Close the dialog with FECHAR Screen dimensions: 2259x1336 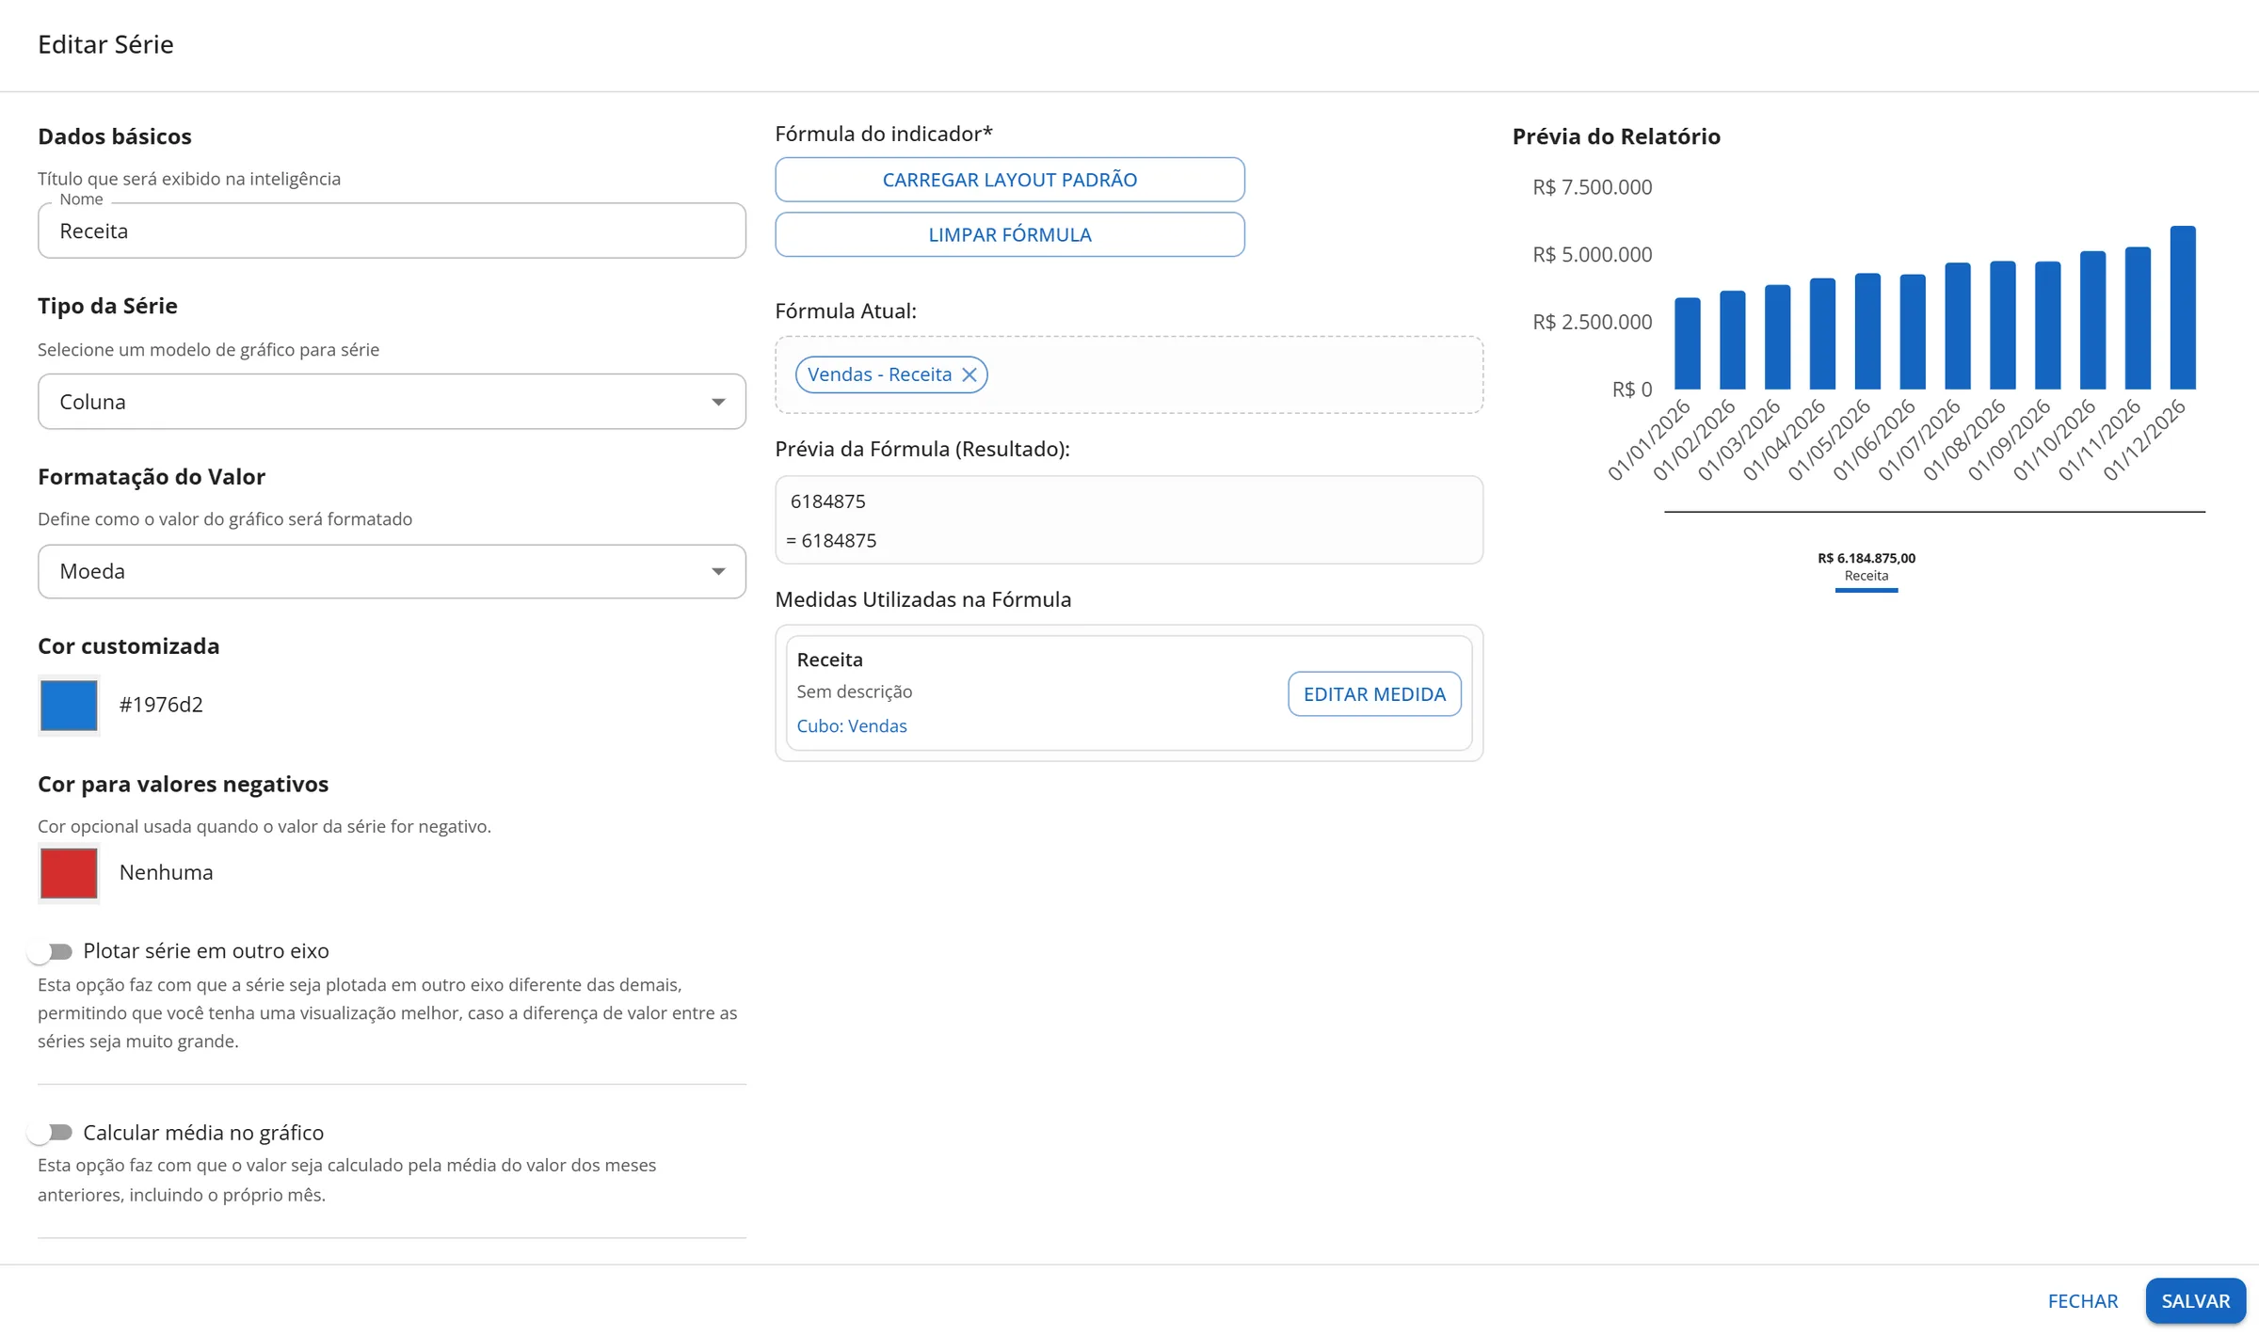[x=2083, y=1301]
